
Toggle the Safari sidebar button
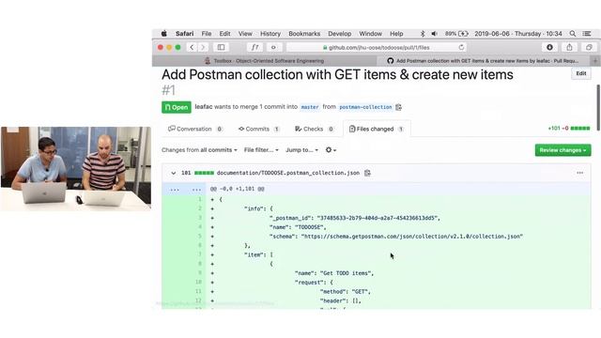pos(222,47)
